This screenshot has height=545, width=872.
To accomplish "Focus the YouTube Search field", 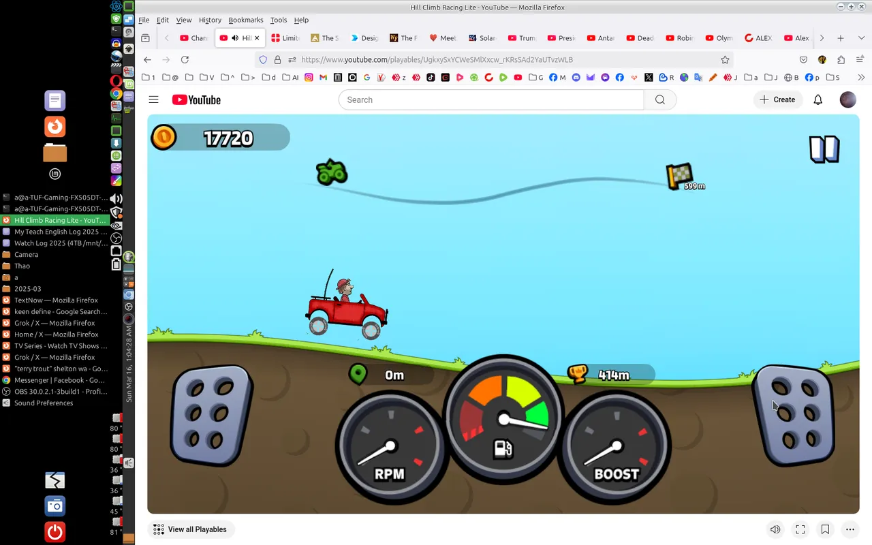I will coord(491,99).
